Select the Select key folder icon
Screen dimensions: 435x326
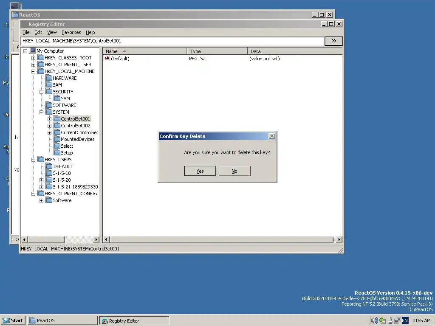tap(57, 146)
